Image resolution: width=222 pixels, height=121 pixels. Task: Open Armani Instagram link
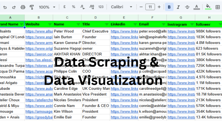(181, 42)
